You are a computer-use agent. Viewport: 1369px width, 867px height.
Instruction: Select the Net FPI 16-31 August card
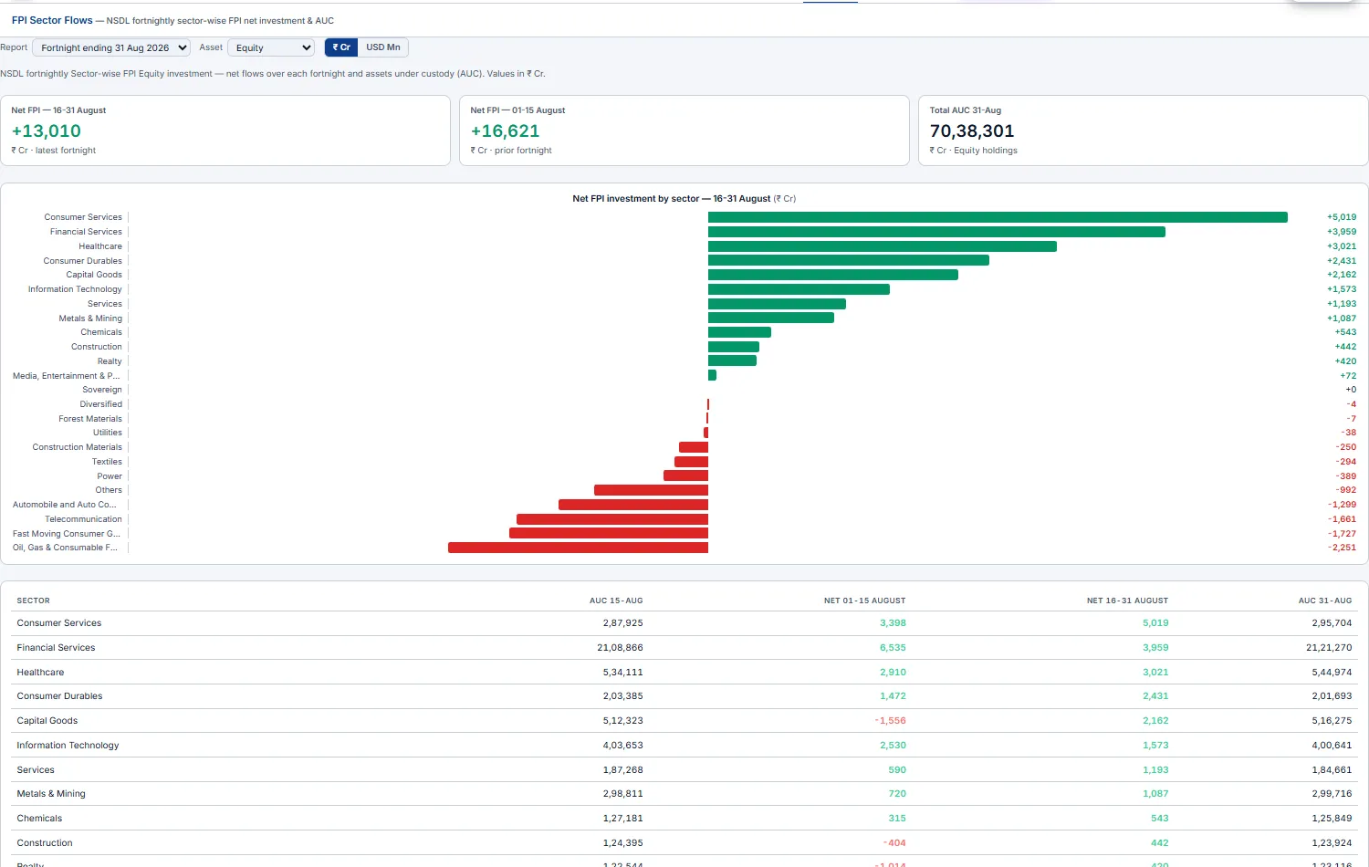(225, 131)
